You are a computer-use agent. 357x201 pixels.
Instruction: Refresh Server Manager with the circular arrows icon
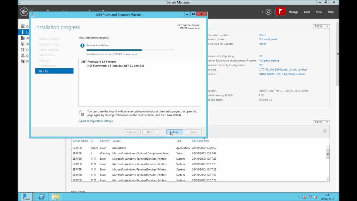tap(268, 12)
